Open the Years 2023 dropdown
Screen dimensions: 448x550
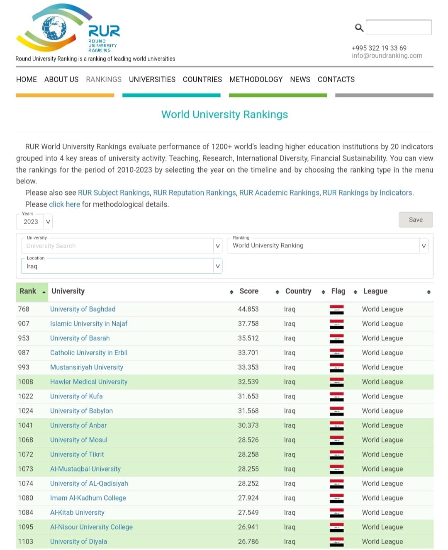pyautogui.click(x=34, y=222)
